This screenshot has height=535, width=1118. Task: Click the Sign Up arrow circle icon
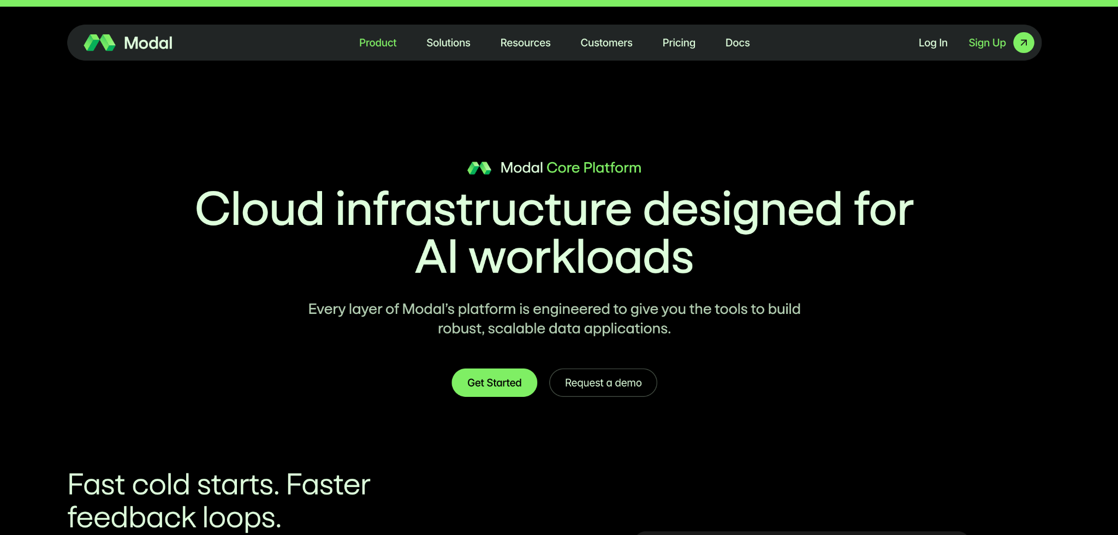tap(1024, 43)
